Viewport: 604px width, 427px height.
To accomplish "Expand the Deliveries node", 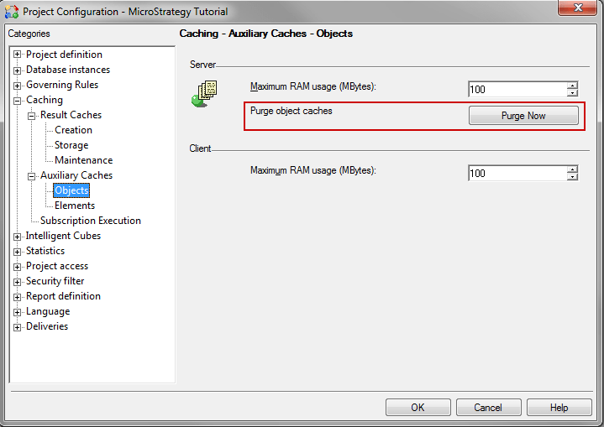I will pos(17,327).
